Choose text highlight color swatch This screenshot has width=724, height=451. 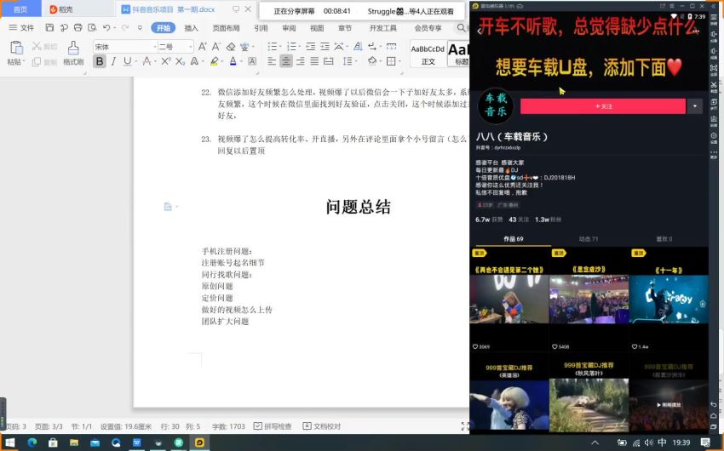[214, 61]
